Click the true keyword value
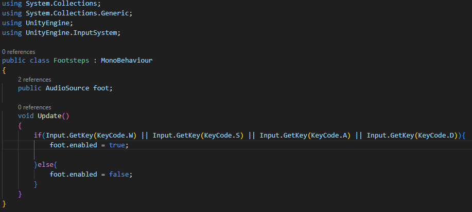472x212 pixels. [116, 145]
